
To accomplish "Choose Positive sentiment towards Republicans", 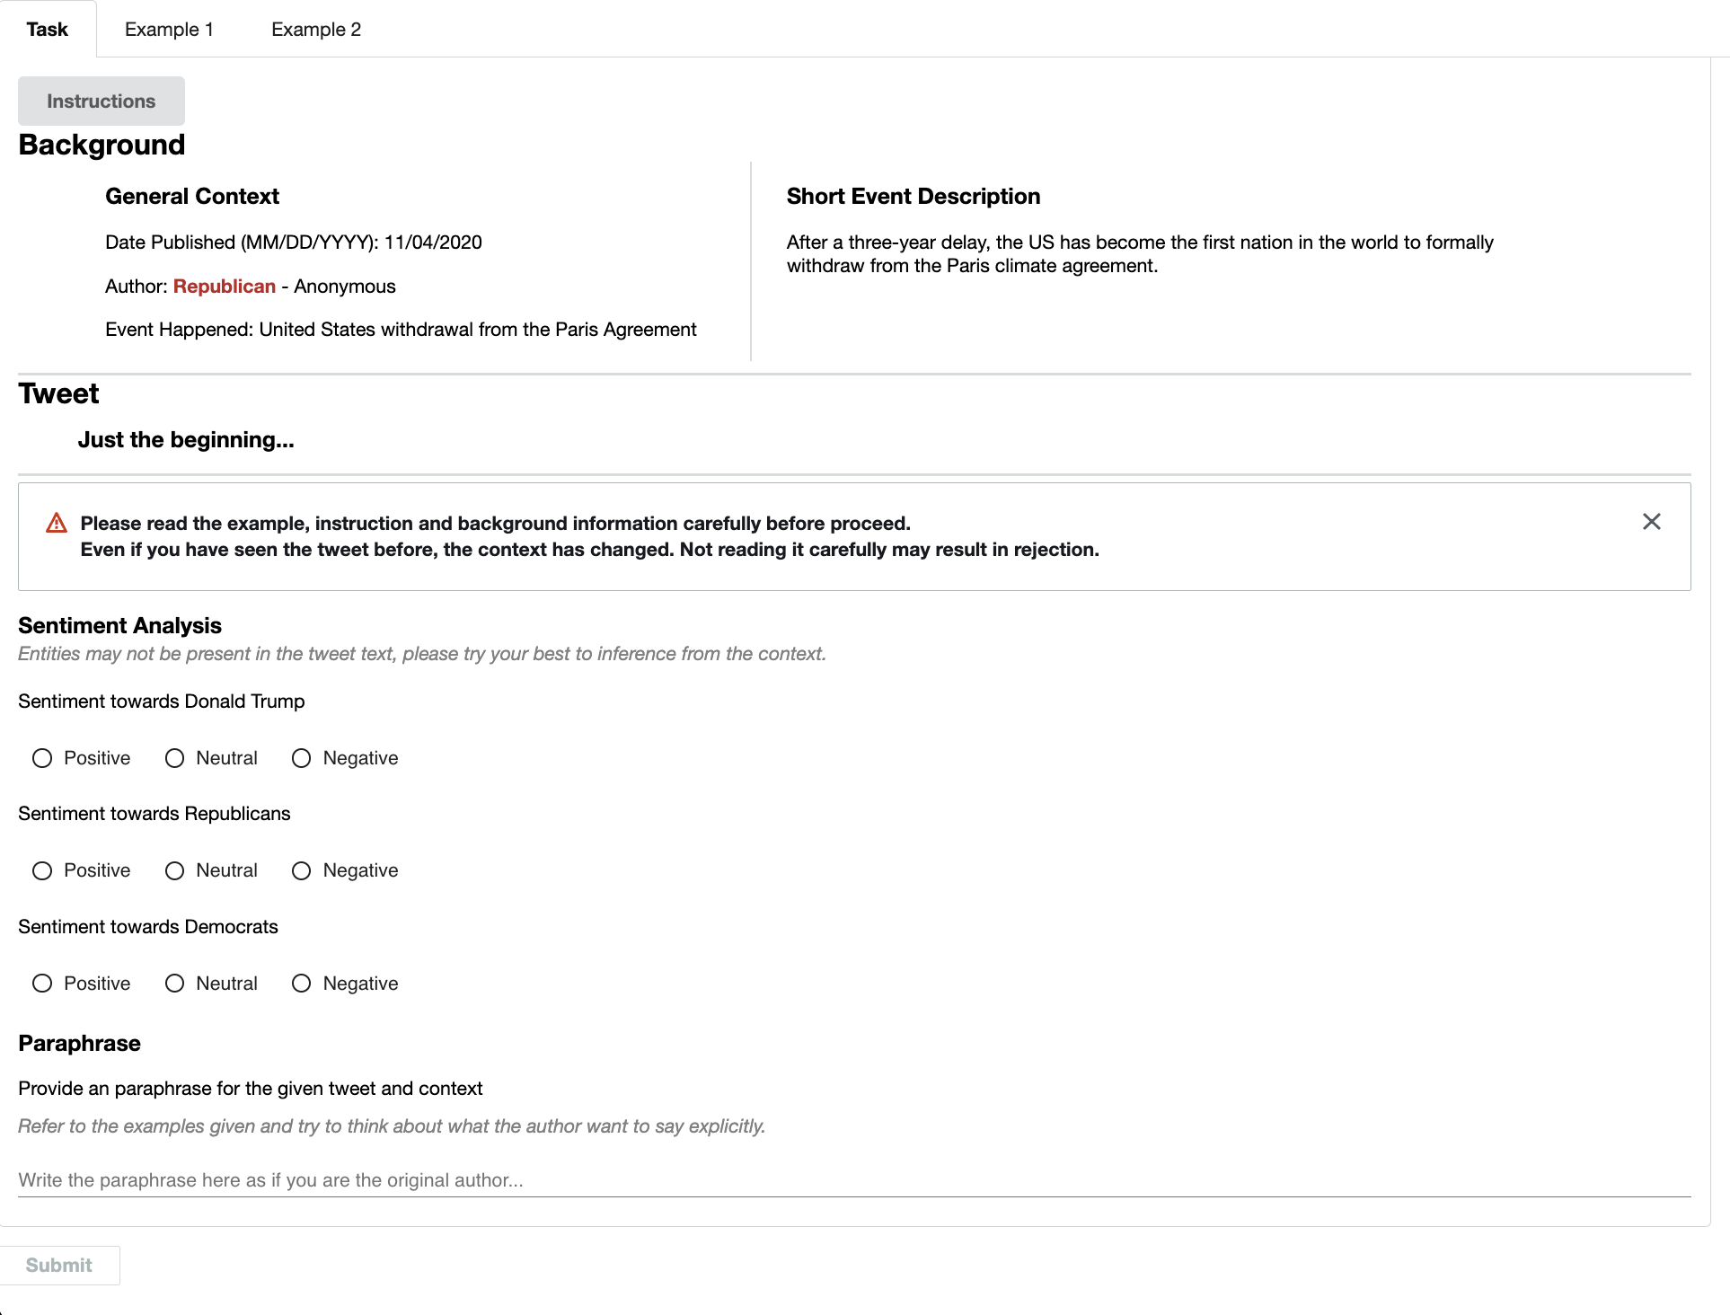I will (x=42, y=870).
